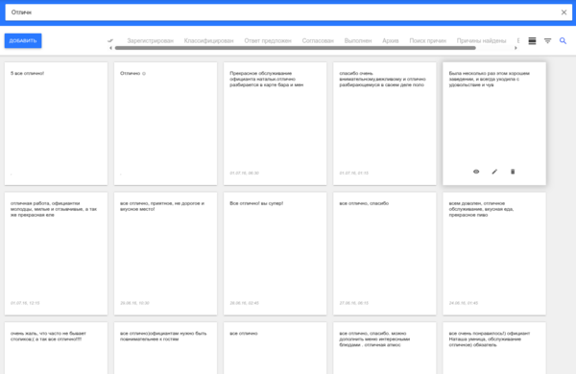
Task: Click the blue ДОБАВИТЬ button
Action: click(23, 40)
